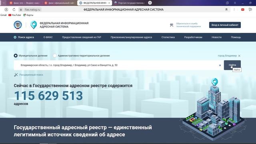Open the browser hamburger menu icon
The height and width of the screenshot is (144, 256).
[235, 3]
